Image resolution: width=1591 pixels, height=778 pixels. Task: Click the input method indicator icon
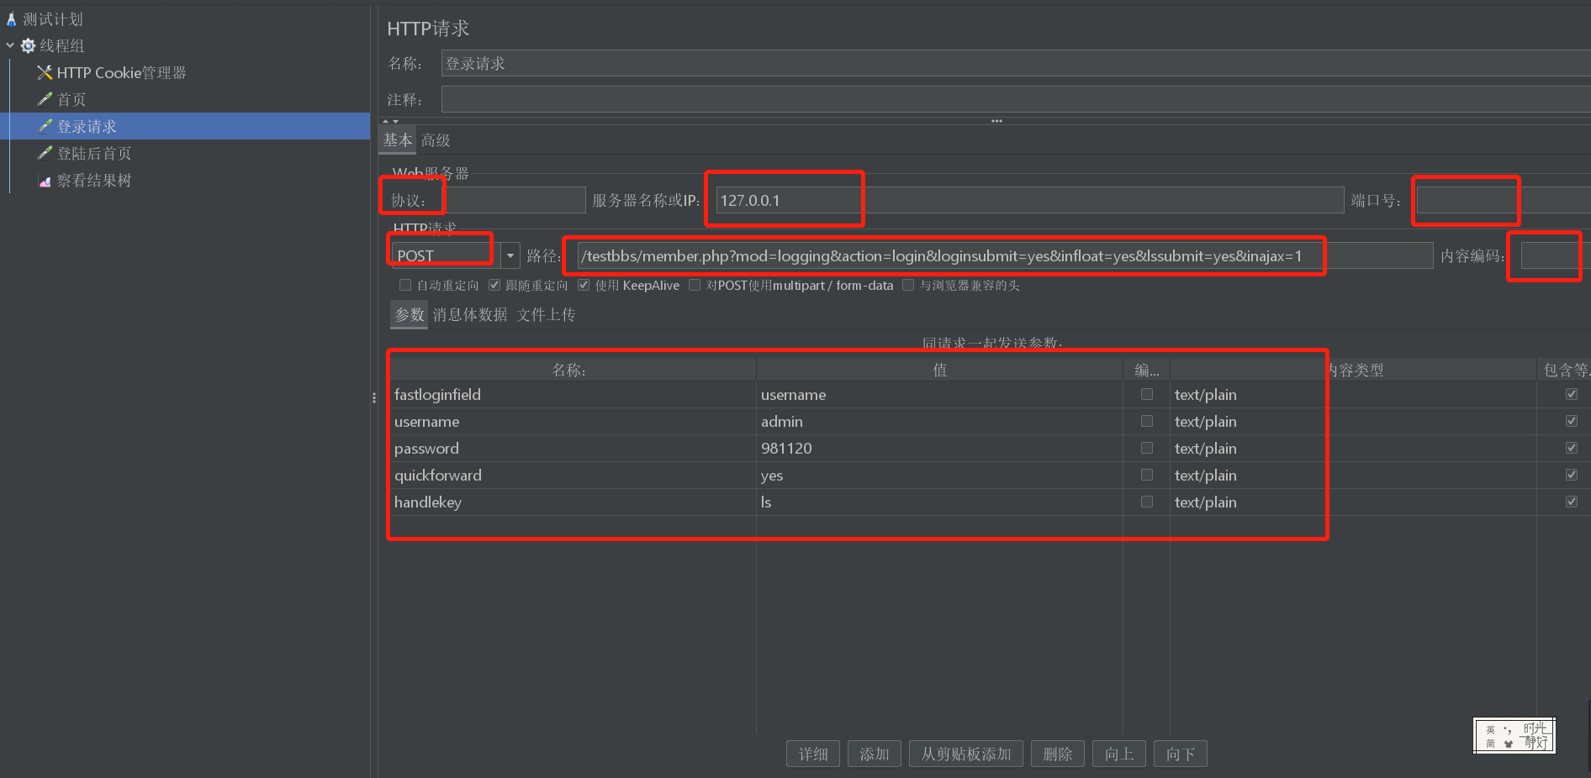(x=1514, y=736)
